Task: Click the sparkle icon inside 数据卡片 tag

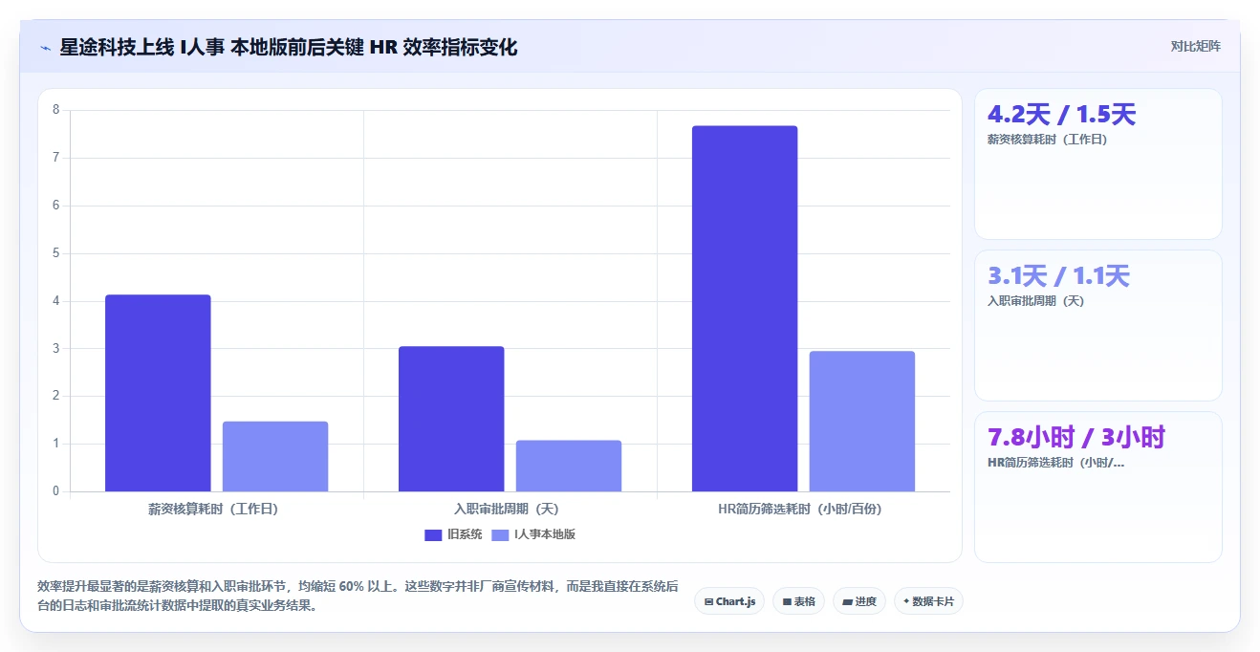Action: click(x=906, y=601)
